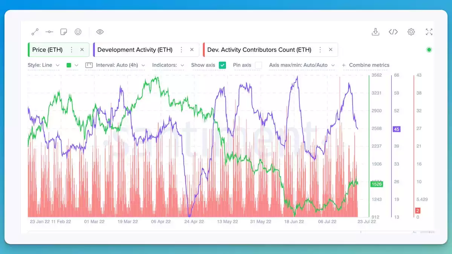Select the horizontal ray drawing tool
The width and height of the screenshot is (452, 254).
(49, 32)
